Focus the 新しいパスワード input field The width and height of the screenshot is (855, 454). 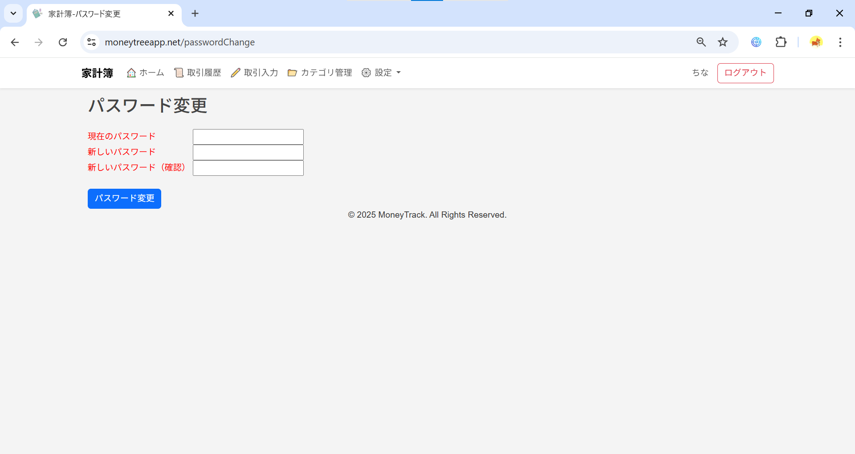248,152
